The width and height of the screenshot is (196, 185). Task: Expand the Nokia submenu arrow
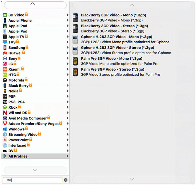(x=68, y=91)
